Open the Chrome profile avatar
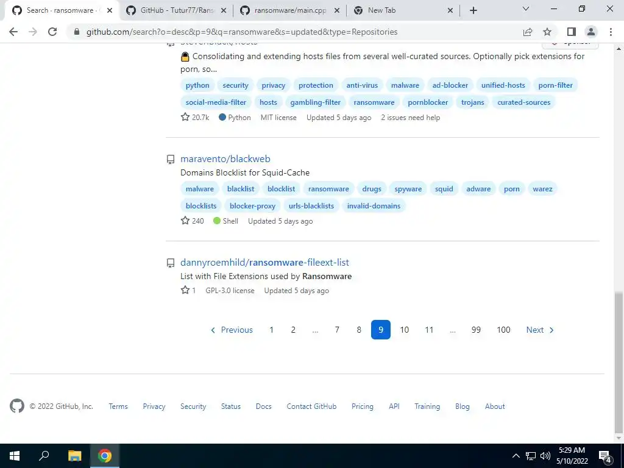The width and height of the screenshot is (624, 468). pyautogui.click(x=591, y=32)
